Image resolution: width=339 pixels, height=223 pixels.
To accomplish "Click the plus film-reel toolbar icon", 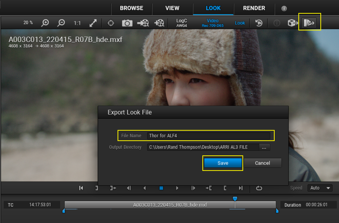I will click(159, 23).
